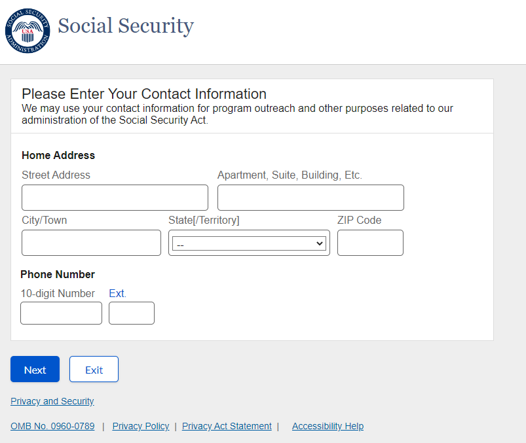
Task: Open the Privacy Act Statement link
Action: coord(227,426)
